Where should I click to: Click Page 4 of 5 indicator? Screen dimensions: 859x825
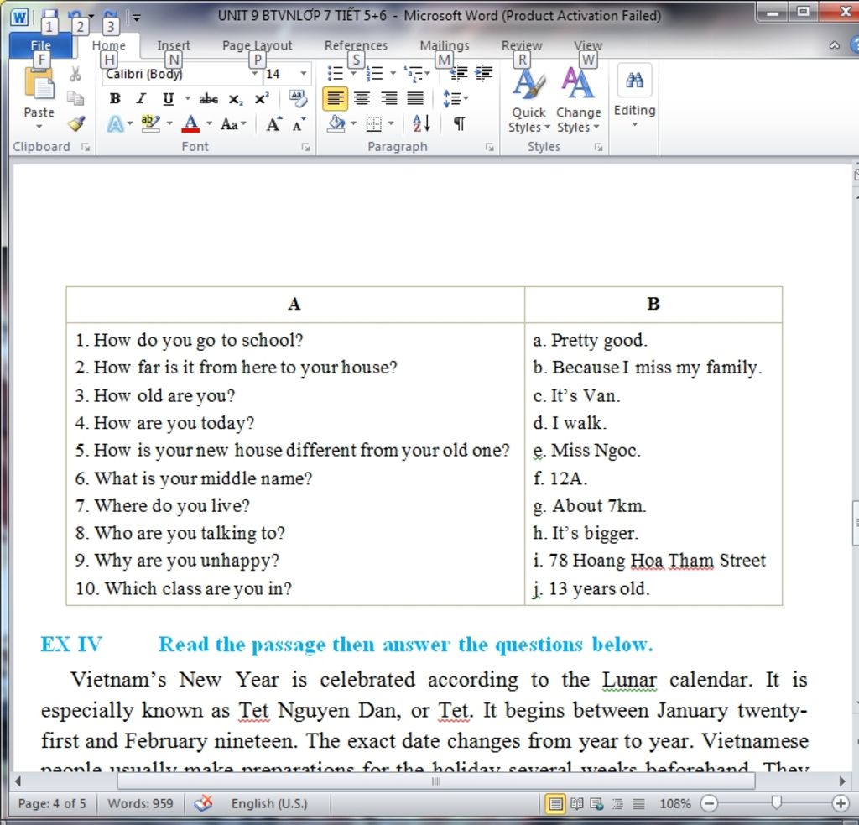[x=52, y=804]
